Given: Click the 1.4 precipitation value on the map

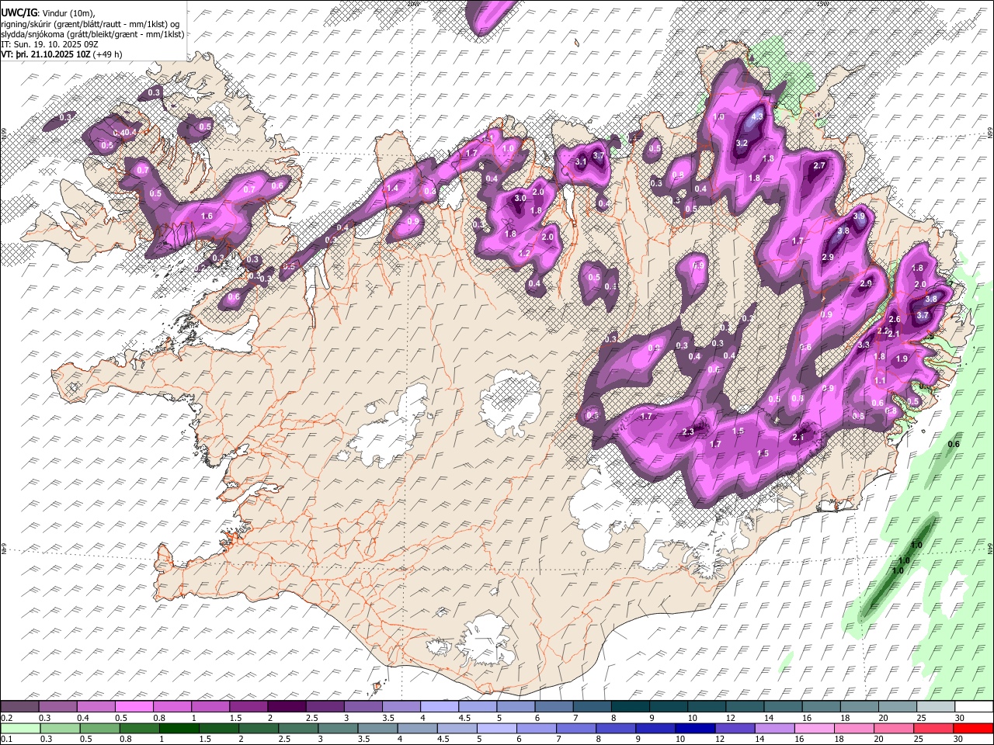Looking at the screenshot, I should click(x=393, y=189).
